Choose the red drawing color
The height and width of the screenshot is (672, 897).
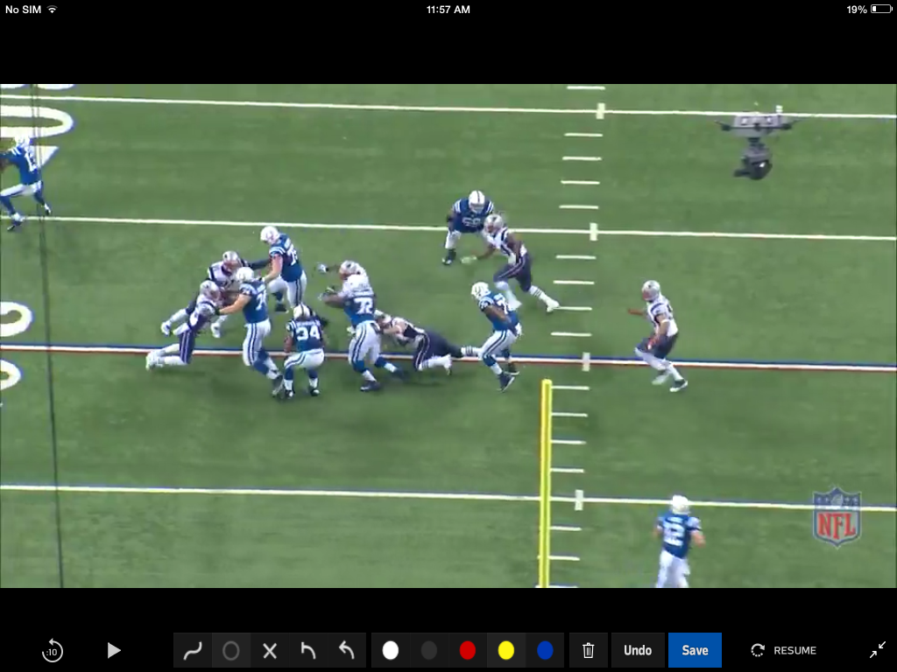(468, 650)
